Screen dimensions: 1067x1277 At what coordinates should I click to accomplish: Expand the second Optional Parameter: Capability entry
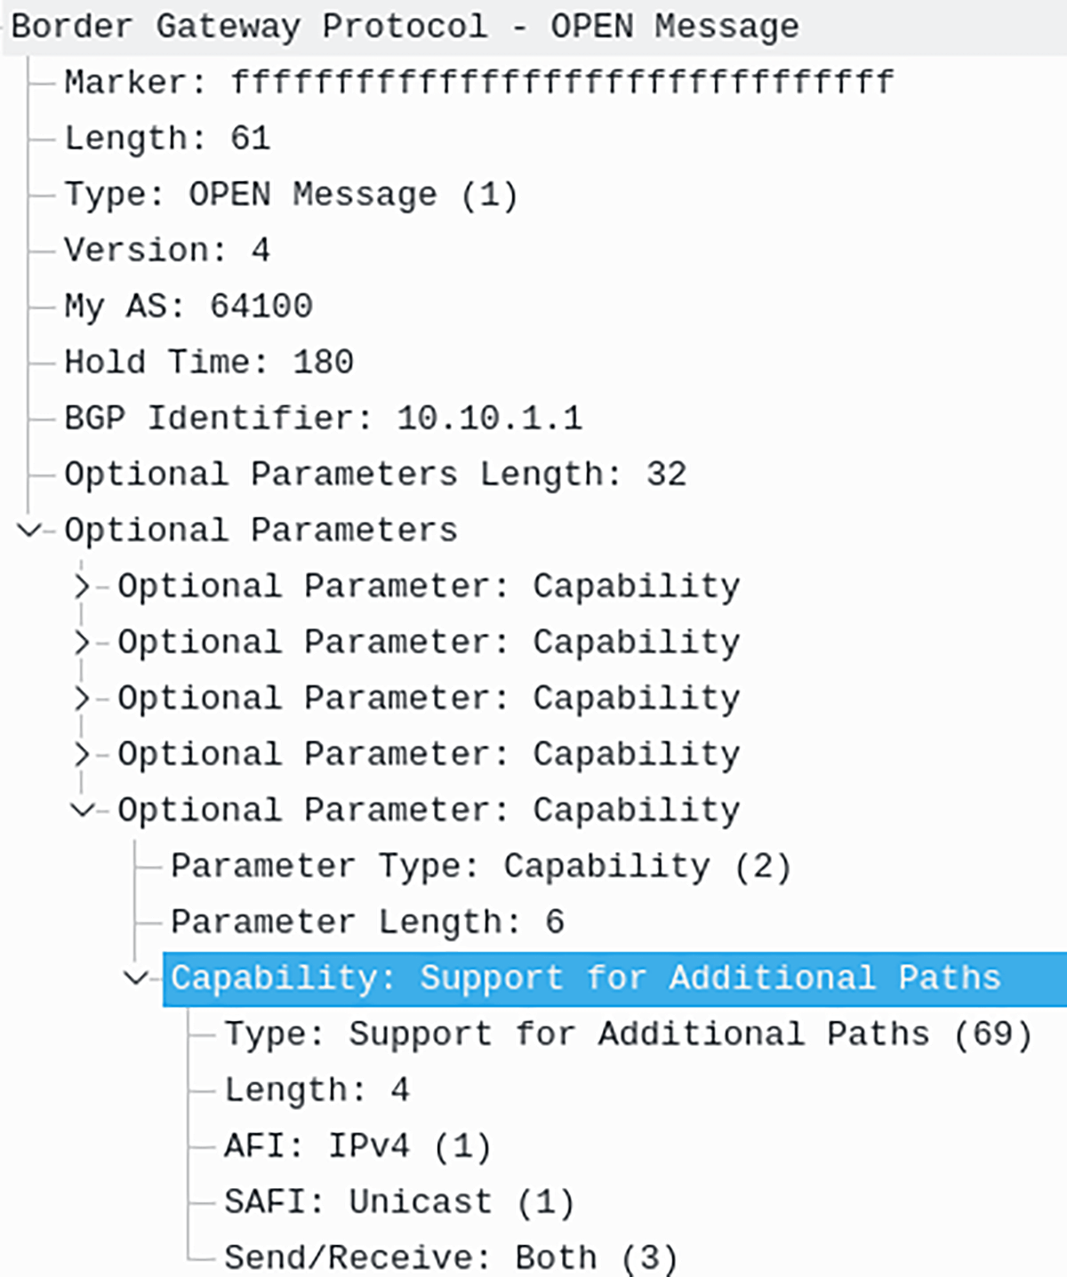point(82,642)
